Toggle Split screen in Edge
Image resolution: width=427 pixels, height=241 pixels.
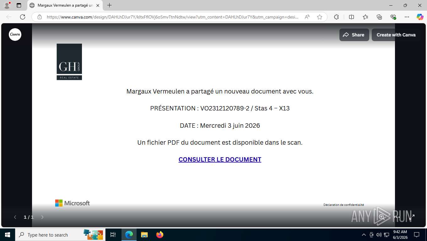click(351, 17)
